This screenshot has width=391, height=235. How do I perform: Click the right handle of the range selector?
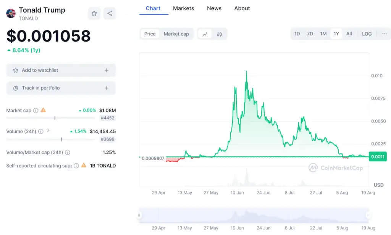[x=368, y=215]
